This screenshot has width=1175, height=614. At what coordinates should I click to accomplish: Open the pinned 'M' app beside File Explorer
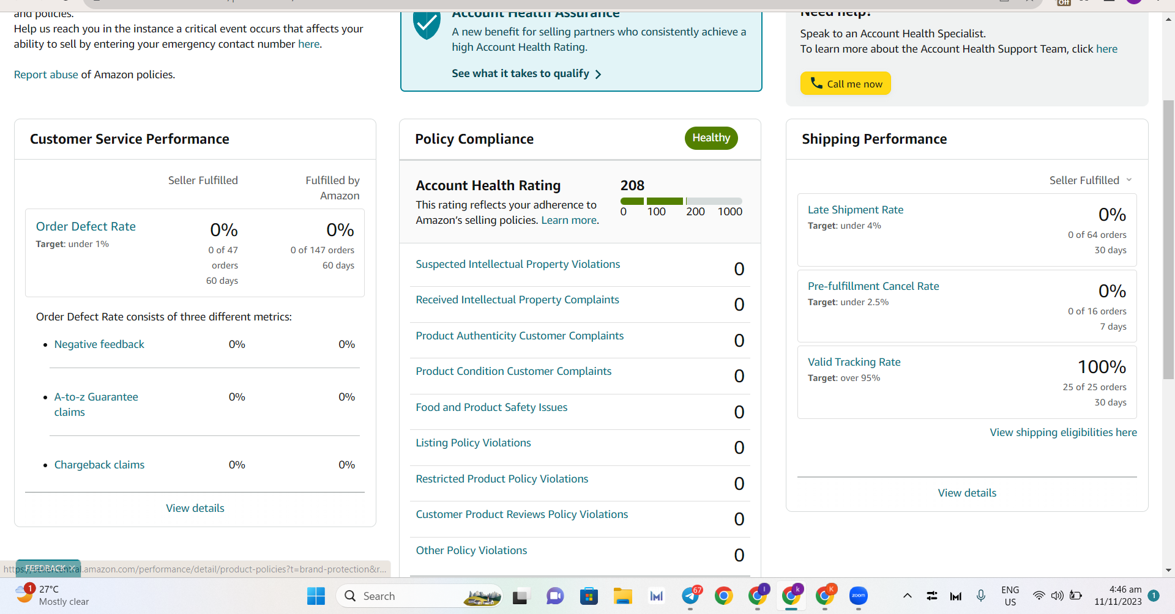coord(657,596)
